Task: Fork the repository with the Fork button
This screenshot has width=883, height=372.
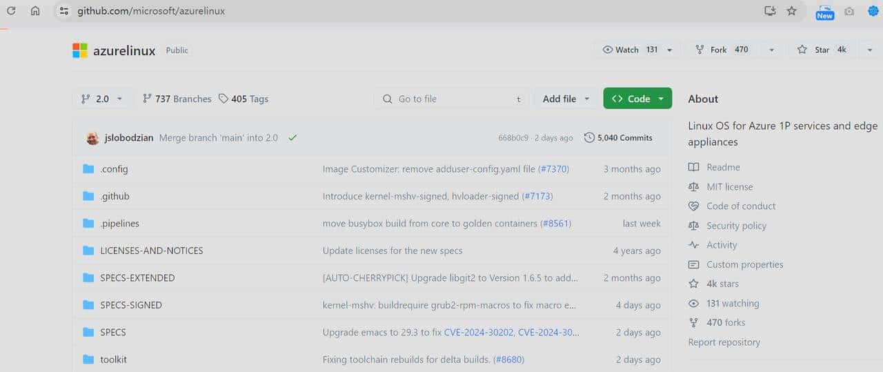Action: pos(722,50)
